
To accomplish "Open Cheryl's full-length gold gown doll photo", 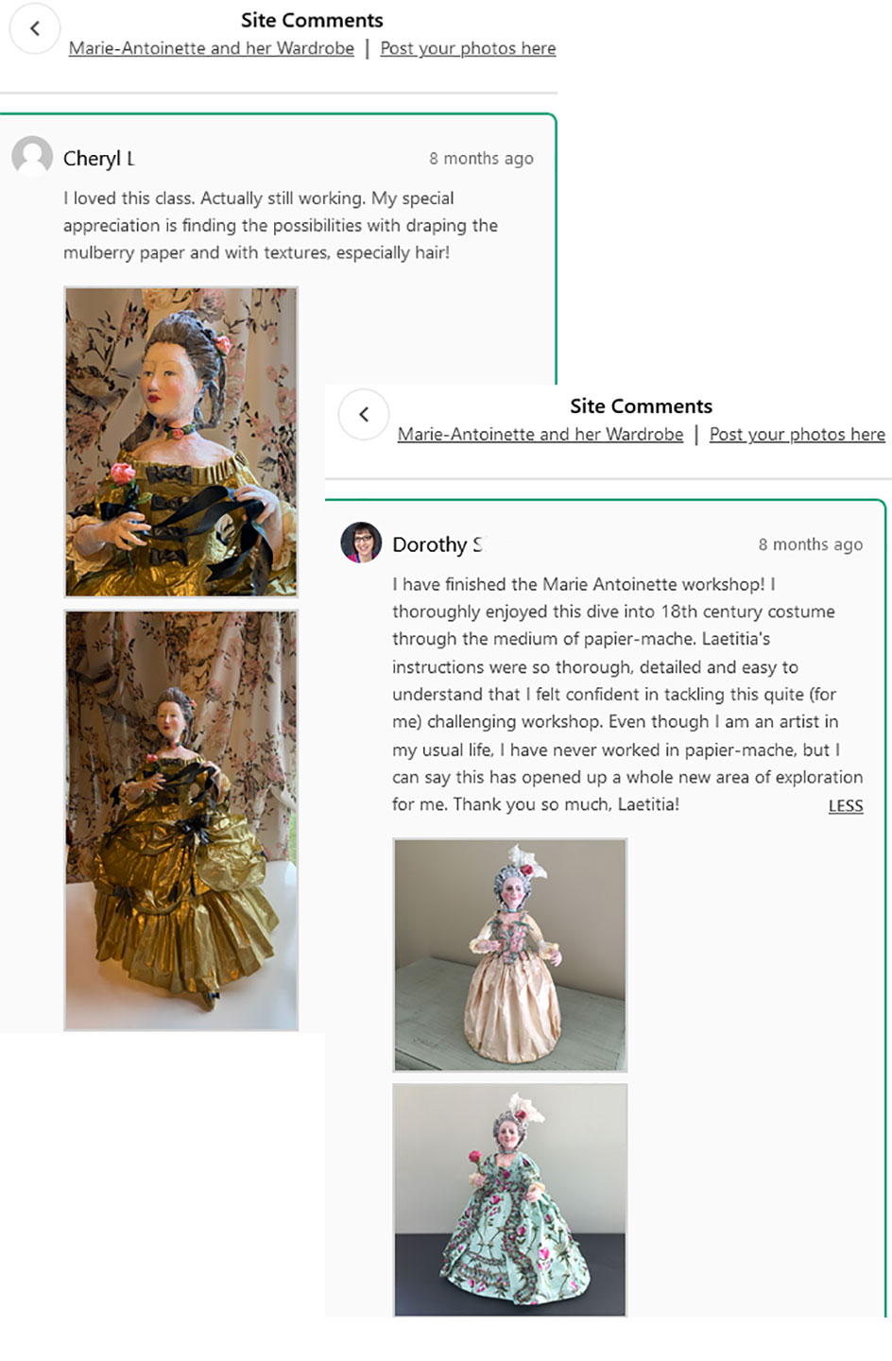I will click(x=180, y=819).
